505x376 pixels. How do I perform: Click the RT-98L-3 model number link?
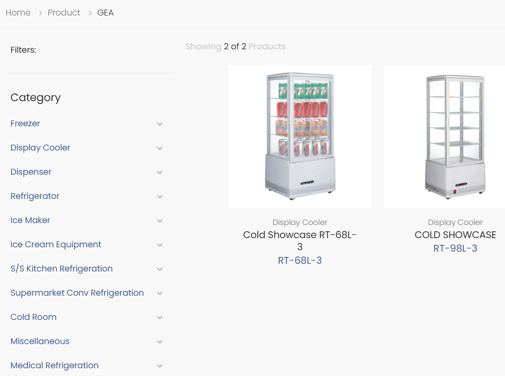tap(455, 248)
